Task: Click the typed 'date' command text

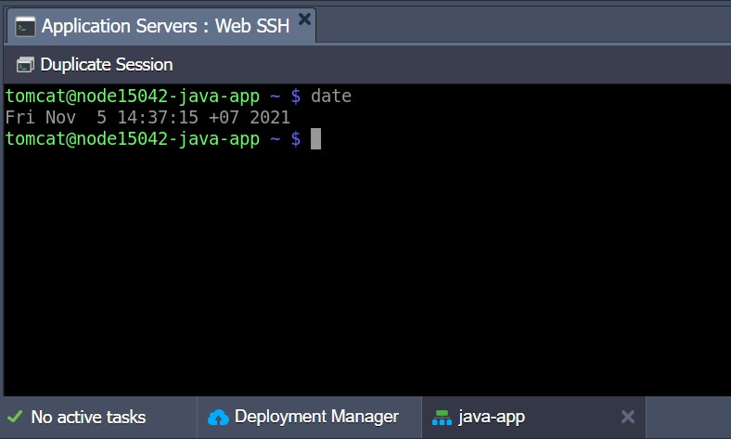Action: [331, 97]
